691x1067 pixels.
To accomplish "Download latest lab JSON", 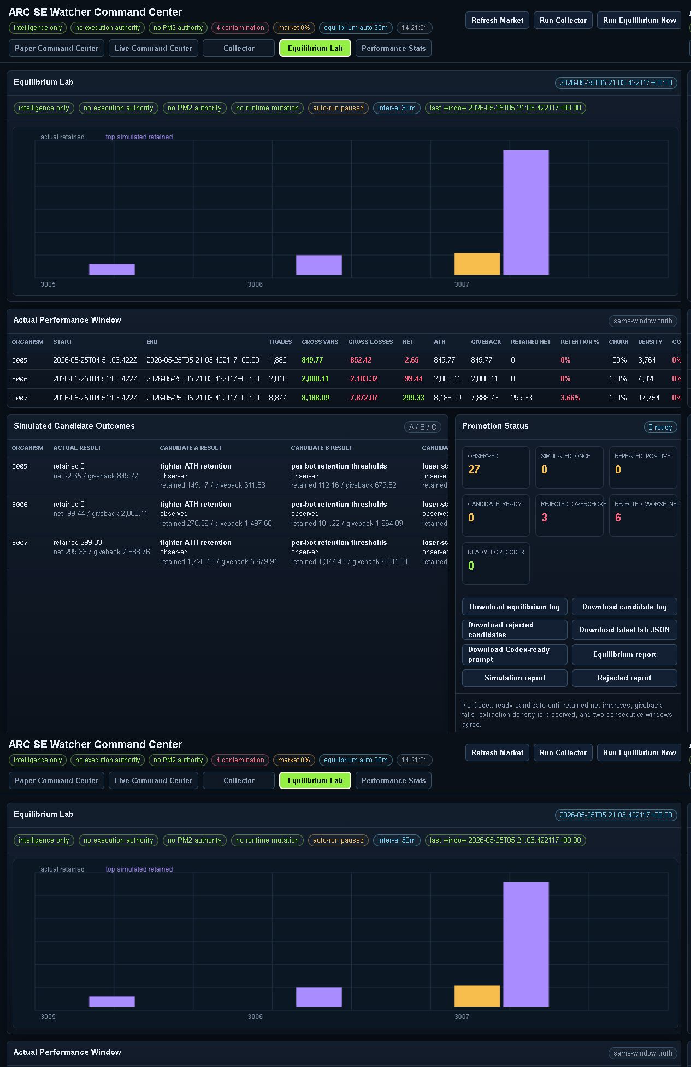I will [x=624, y=630].
